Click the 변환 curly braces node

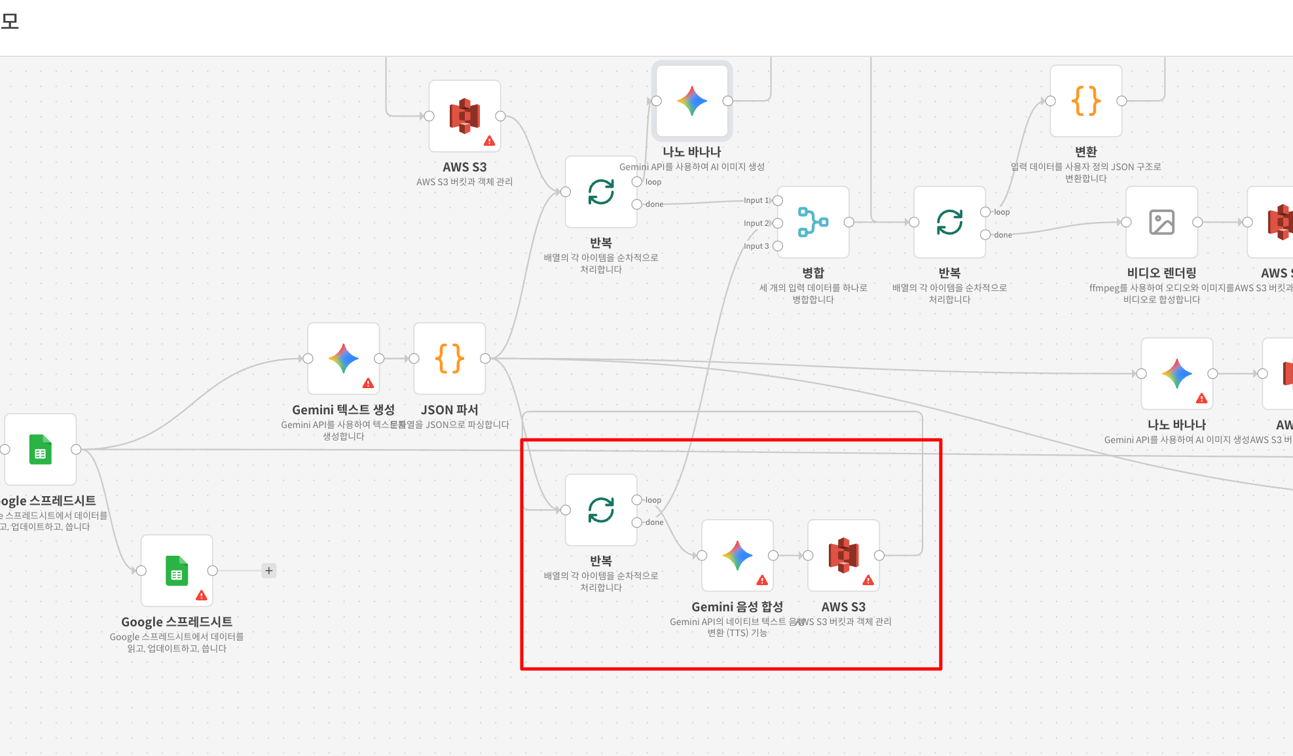click(x=1085, y=101)
